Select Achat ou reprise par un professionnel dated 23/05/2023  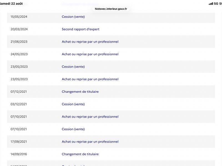click(x=90, y=79)
